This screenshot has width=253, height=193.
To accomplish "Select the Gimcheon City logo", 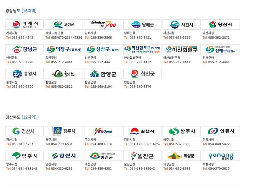I will click(x=142, y=131).
